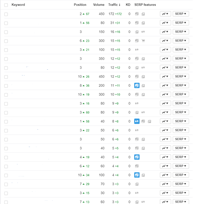Toggle the select-all checkbox beside Keyword header
Viewport: 197px width, 204px height.
6,5
